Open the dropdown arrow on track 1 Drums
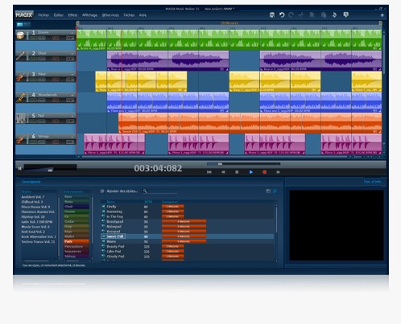Image resolution: width=401 pixels, height=324 pixels. point(72,33)
